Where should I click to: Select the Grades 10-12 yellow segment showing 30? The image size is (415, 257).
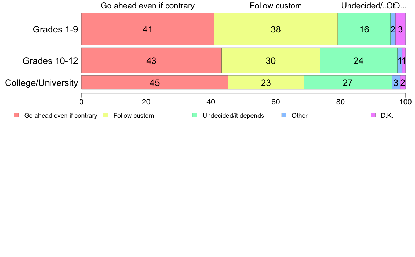pos(271,60)
